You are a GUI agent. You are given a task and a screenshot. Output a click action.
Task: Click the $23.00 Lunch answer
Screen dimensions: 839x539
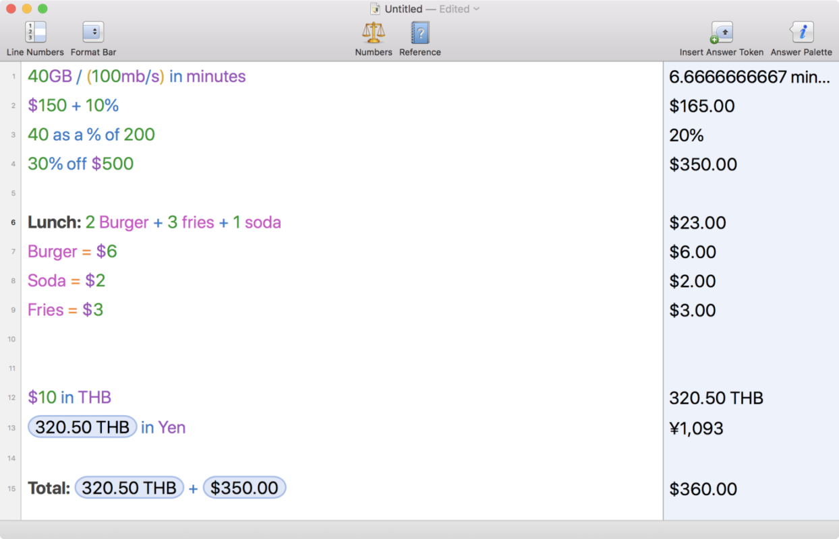(x=697, y=223)
